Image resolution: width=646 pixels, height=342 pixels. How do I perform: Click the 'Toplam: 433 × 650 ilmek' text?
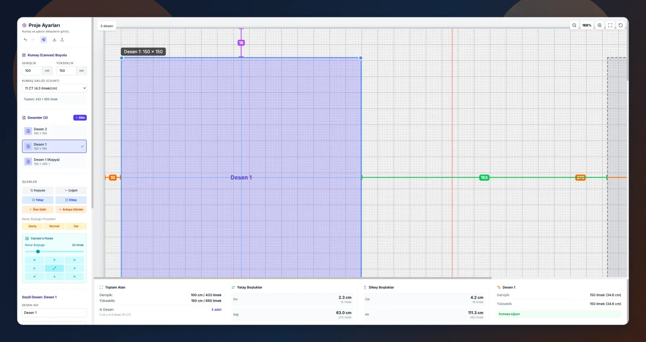[x=41, y=99]
